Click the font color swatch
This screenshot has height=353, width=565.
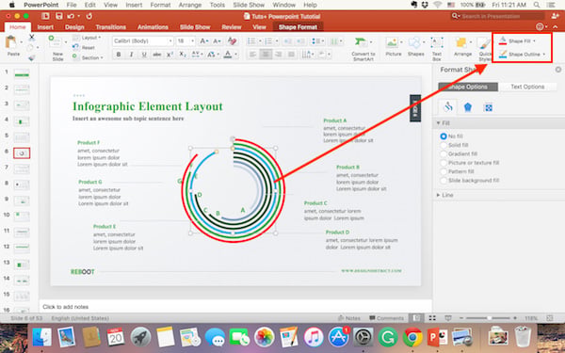tap(227, 55)
